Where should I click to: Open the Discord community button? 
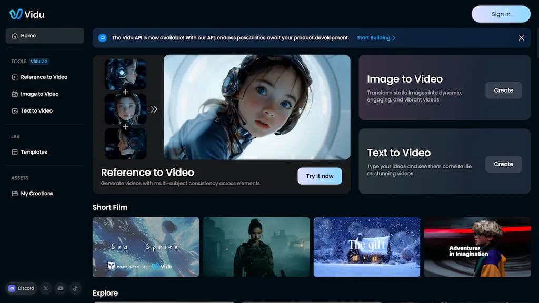[21, 288]
